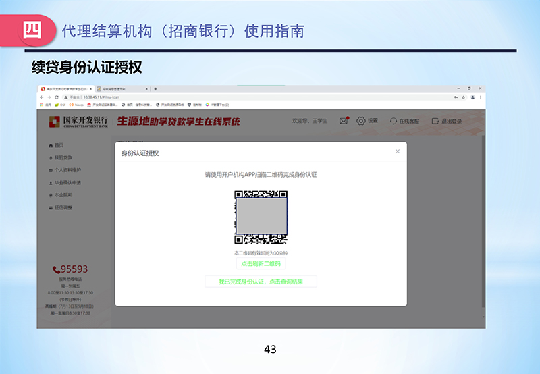Close the browser window

click(x=480, y=88)
